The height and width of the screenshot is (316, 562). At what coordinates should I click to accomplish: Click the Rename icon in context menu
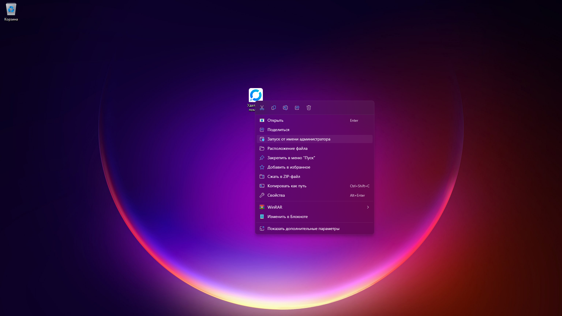pyautogui.click(x=285, y=108)
